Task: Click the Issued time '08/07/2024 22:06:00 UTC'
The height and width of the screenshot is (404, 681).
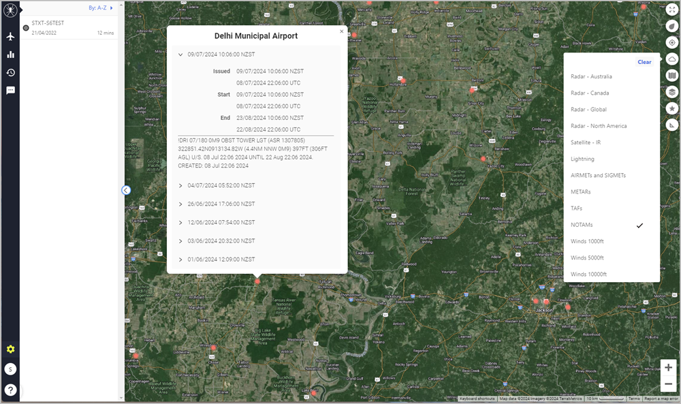Action: [x=268, y=83]
